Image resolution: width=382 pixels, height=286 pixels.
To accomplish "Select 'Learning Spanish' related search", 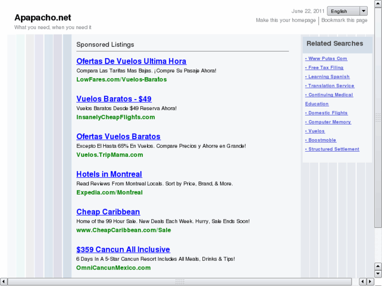I will point(327,77).
